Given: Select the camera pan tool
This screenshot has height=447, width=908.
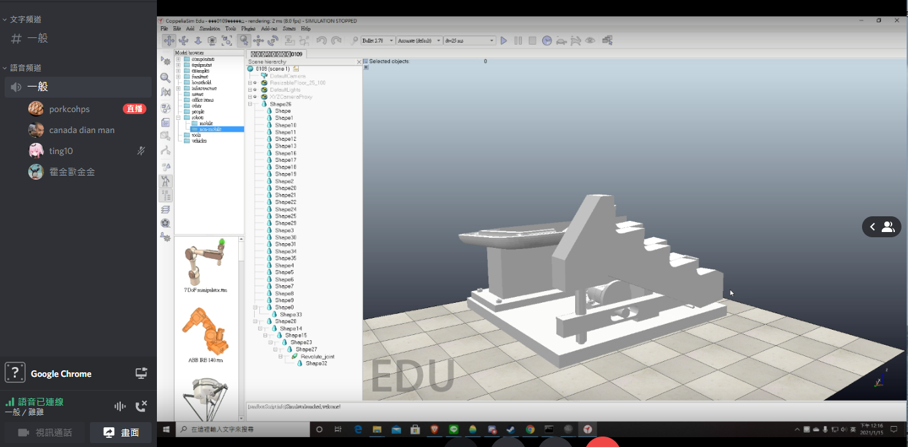Looking at the screenshot, I should click(x=169, y=41).
